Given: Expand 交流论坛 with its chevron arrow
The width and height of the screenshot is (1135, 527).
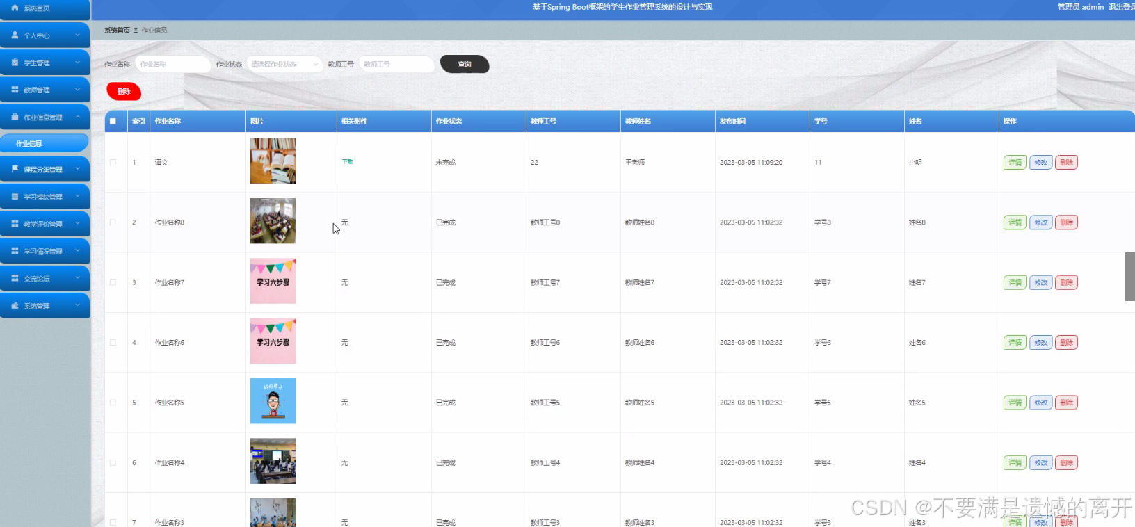Looking at the screenshot, I should tap(77, 278).
